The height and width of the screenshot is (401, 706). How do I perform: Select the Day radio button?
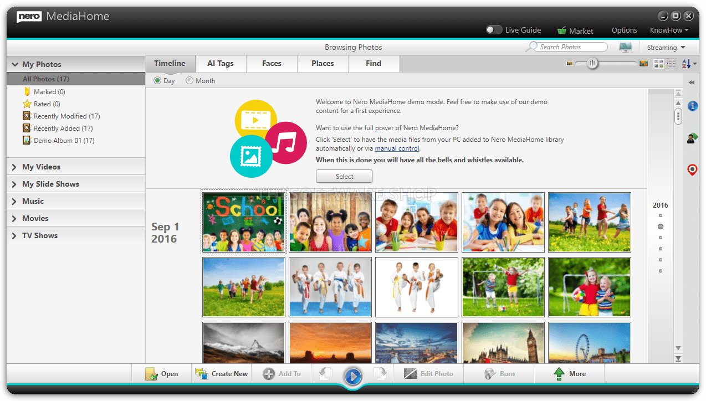point(157,81)
